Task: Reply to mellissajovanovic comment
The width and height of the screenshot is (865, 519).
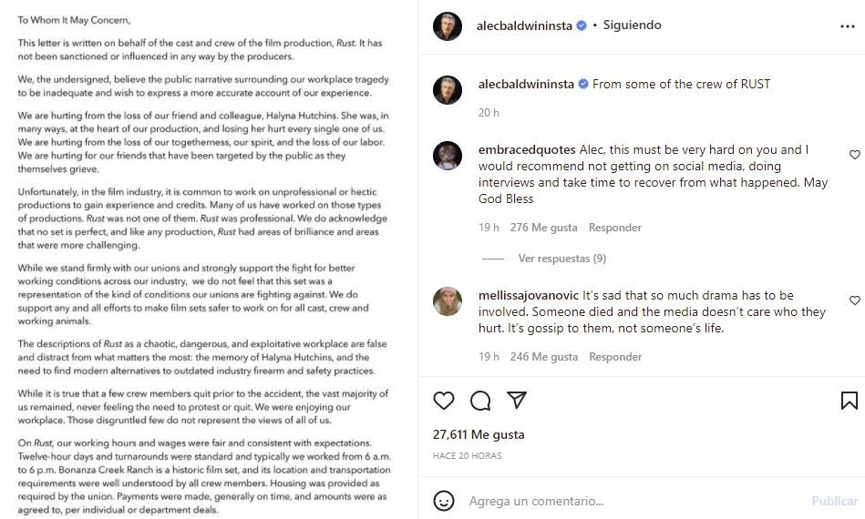Action: tap(614, 357)
